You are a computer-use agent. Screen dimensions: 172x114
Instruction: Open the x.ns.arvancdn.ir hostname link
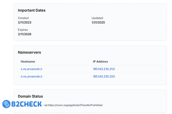pyautogui.click(x=32, y=69)
